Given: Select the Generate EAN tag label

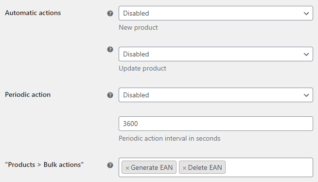Looking at the screenshot, I should (152, 167).
